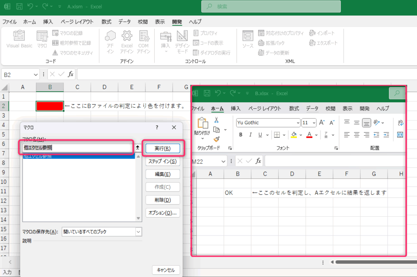Toggle Bold formatting in B.xlsx
Image resolution: width=417 pixels, height=277 pixels.
[x=241, y=135]
